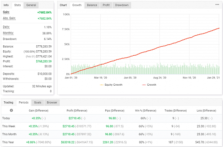
Task: Switch chart to Drawdown tab
Action: (x=122, y=5)
